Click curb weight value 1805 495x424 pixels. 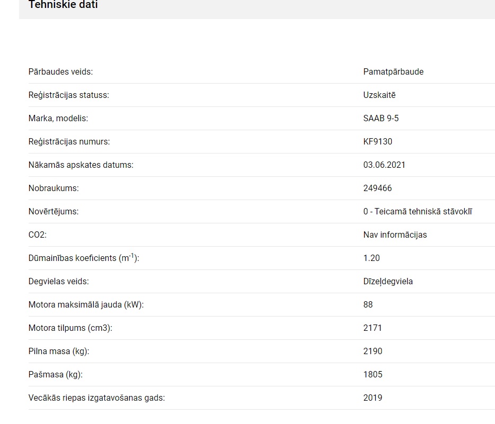point(373,375)
